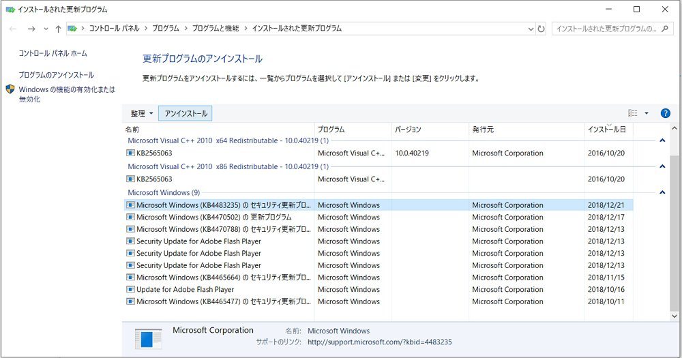Select KB2565063 with version 10.0.40219
Image resolution: width=682 pixels, height=358 pixels.
point(379,153)
